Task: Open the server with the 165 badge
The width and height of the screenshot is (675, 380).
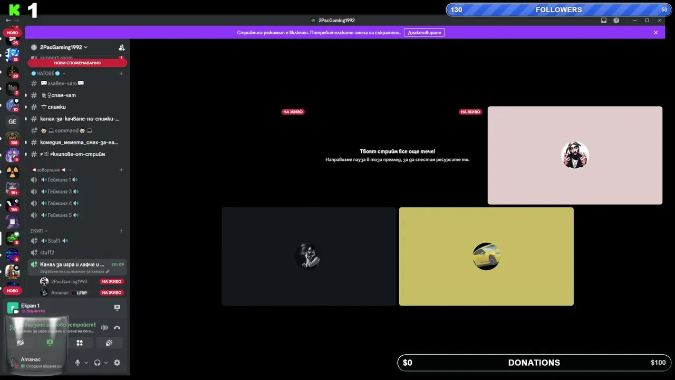Action: pos(12,205)
